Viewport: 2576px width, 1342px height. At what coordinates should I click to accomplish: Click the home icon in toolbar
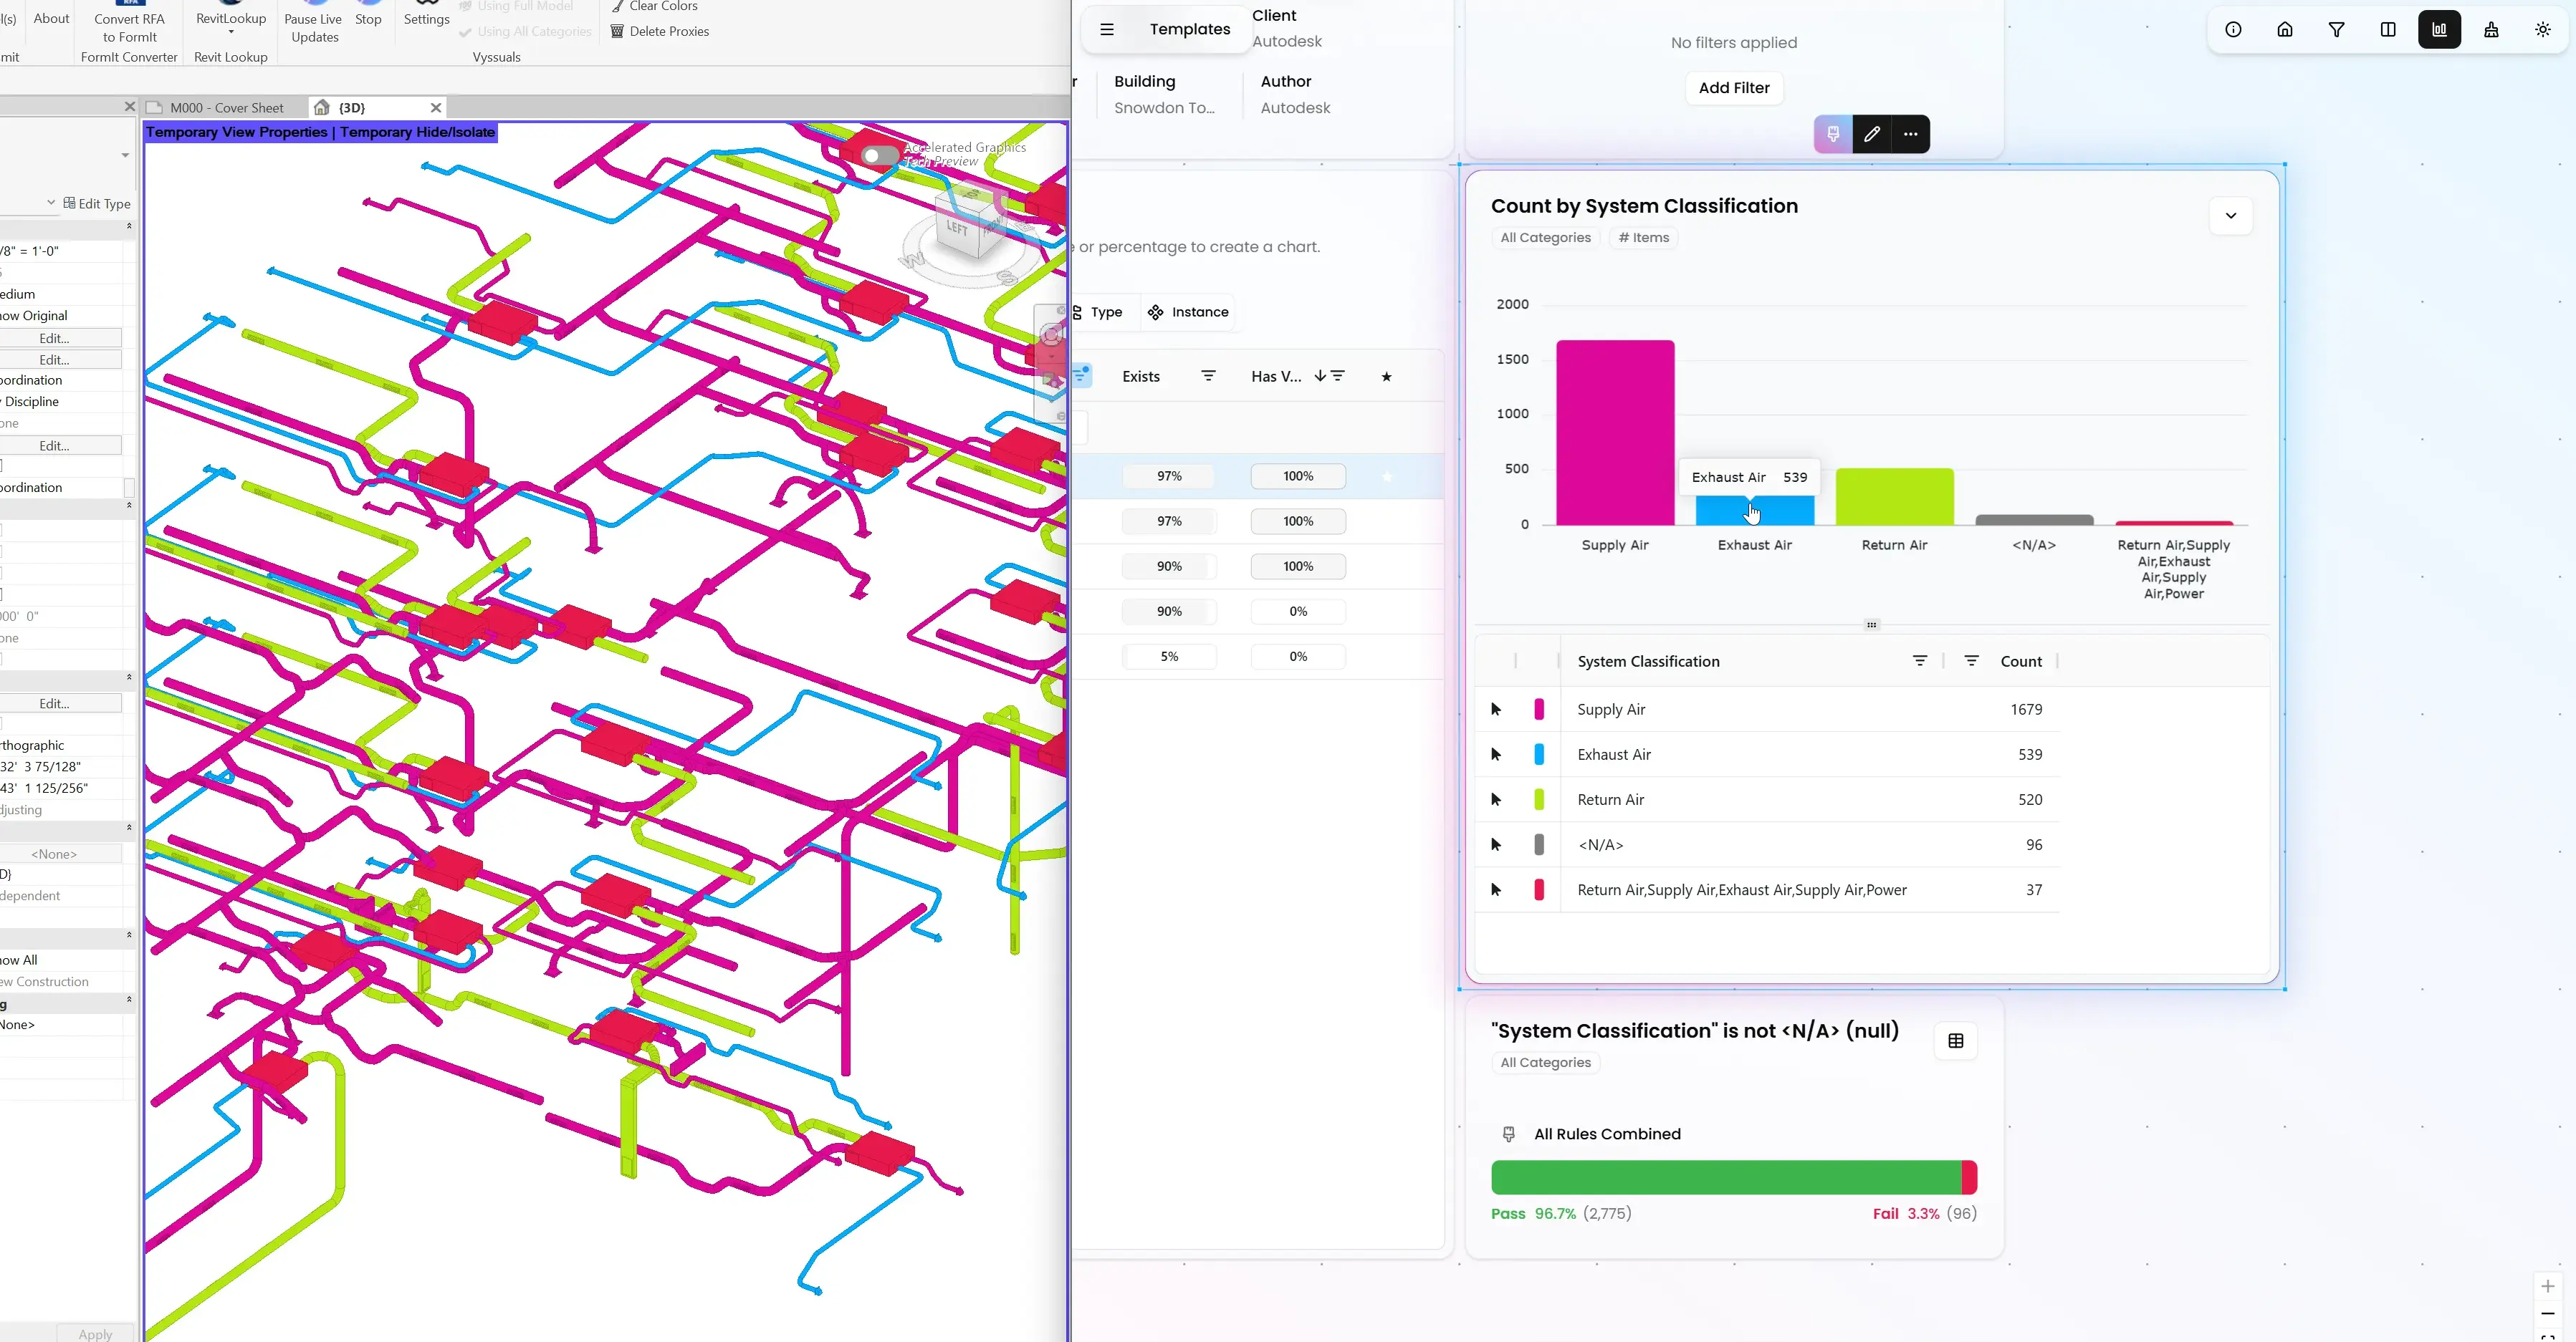2285,30
